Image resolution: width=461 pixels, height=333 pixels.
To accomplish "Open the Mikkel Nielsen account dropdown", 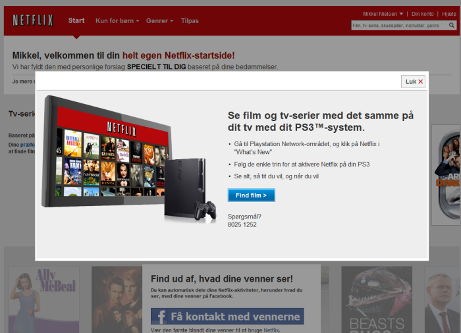I will pos(383,14).
